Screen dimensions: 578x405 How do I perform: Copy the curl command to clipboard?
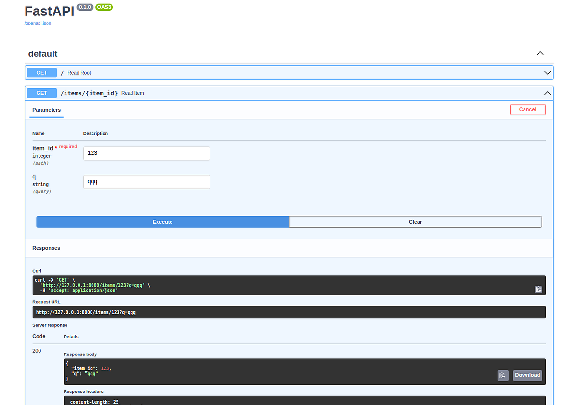[538, 289]
